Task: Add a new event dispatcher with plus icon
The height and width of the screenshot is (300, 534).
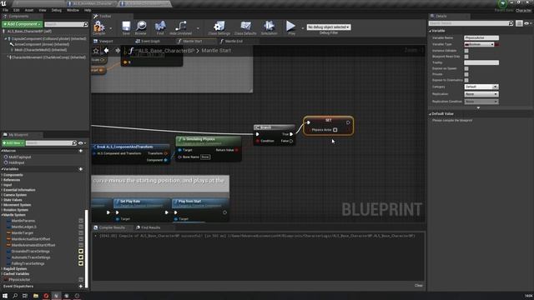Action: point(81,287)
